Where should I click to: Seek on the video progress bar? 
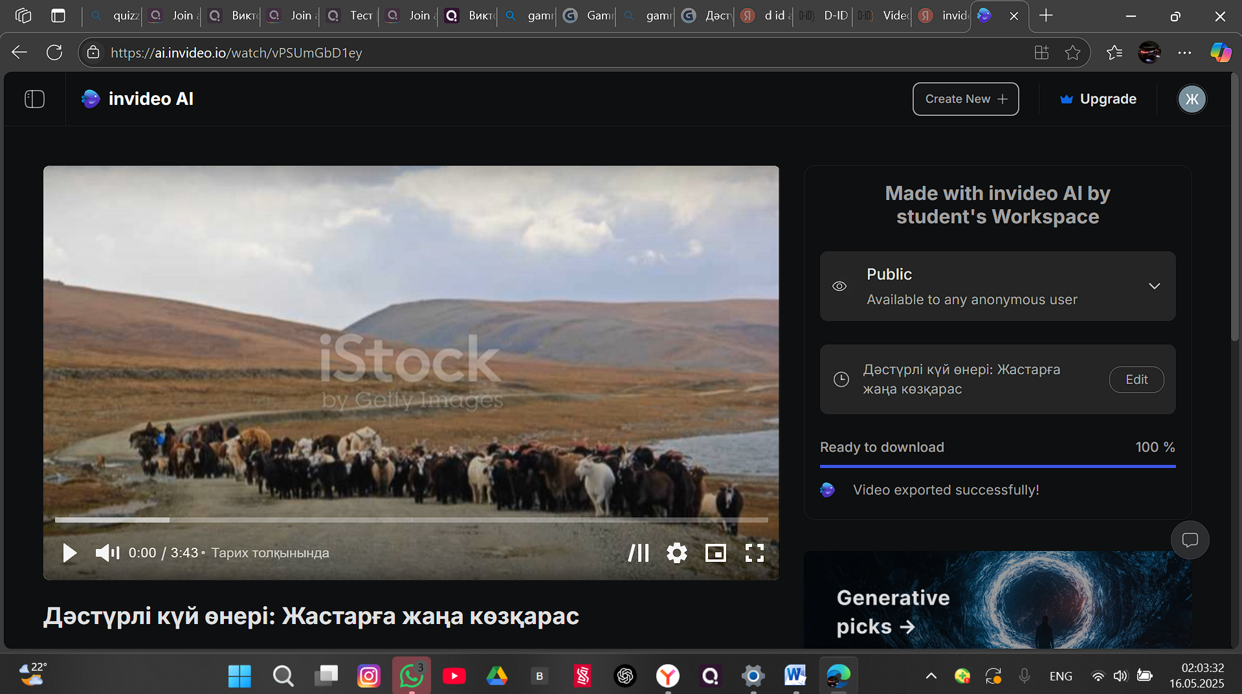[412, 520]
